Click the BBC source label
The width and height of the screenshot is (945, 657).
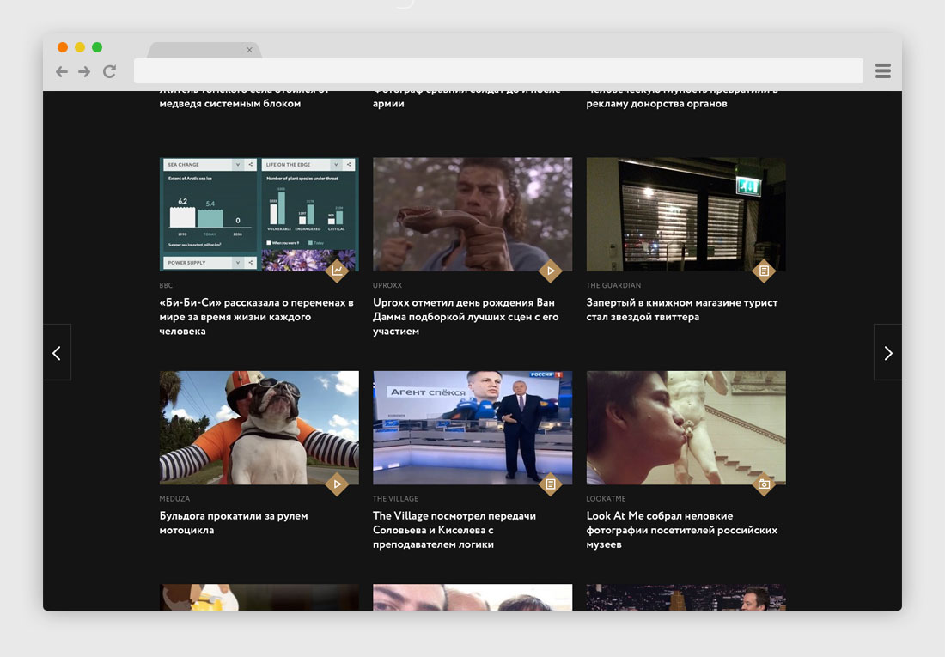[x=167, y=285]
